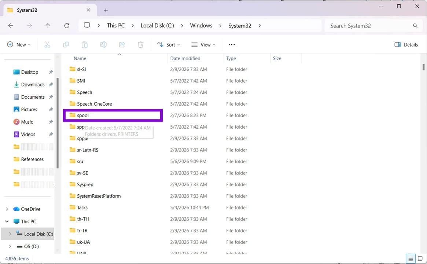Refresh the System32 folder view

[x=67, y=26]
